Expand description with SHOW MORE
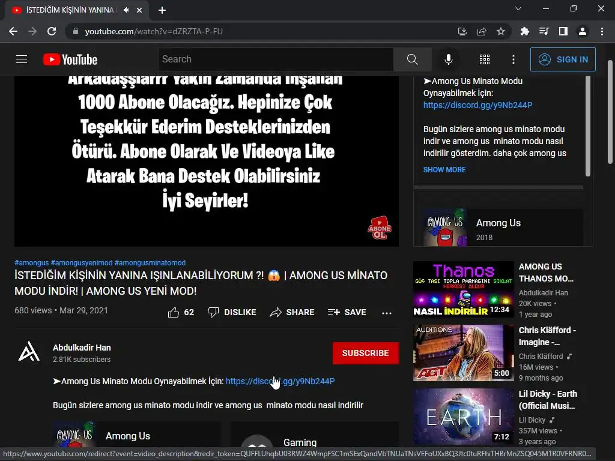The height and width of the screenshot is (461, 615). pos(444,170)
